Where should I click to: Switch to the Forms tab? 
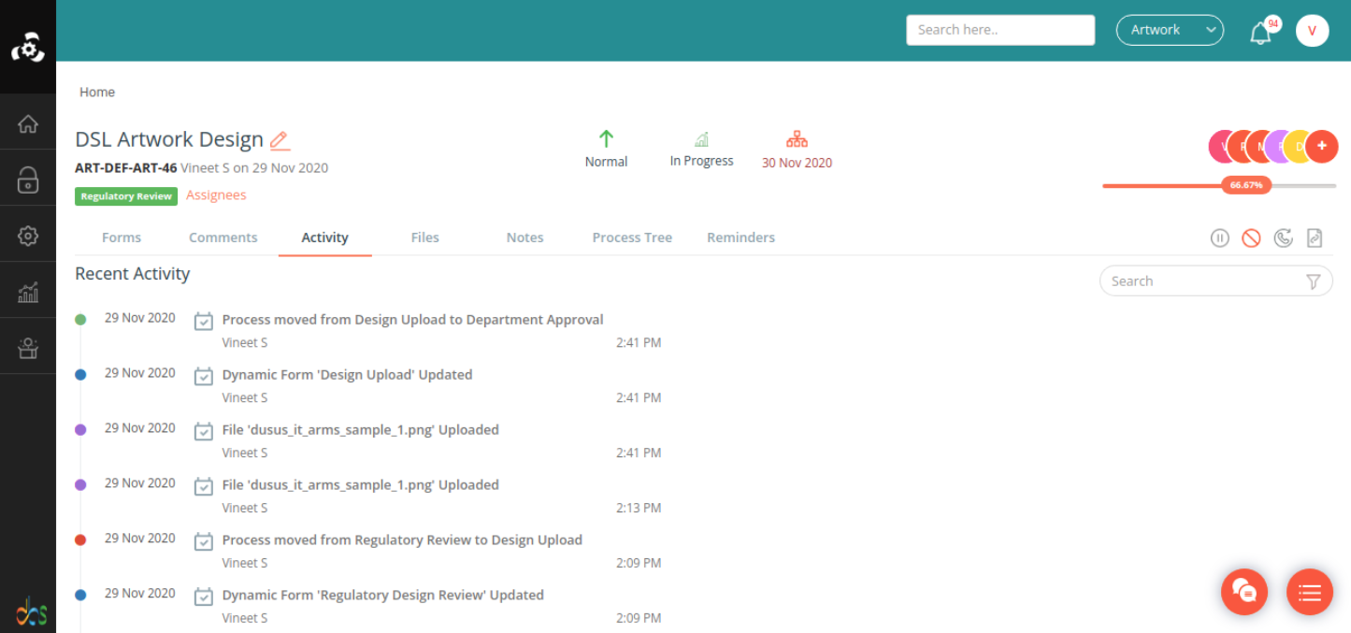point(122,237)
